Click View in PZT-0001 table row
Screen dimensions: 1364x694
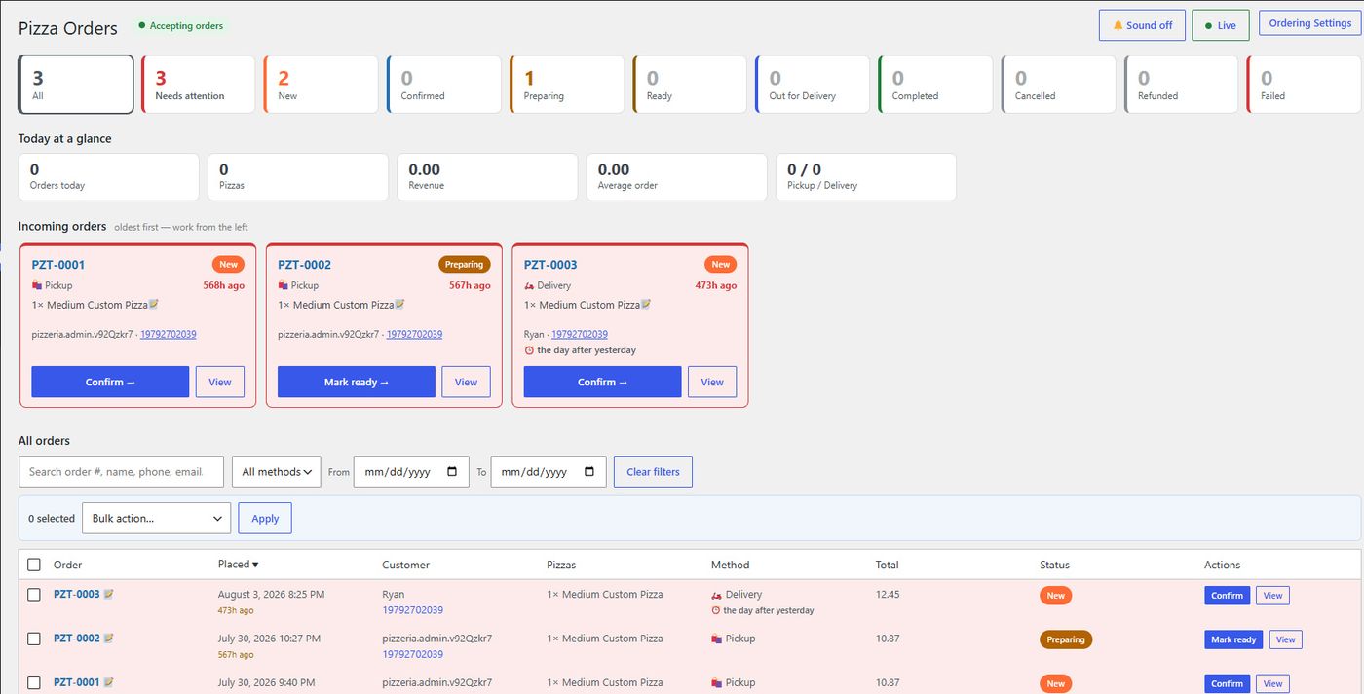1272,683
